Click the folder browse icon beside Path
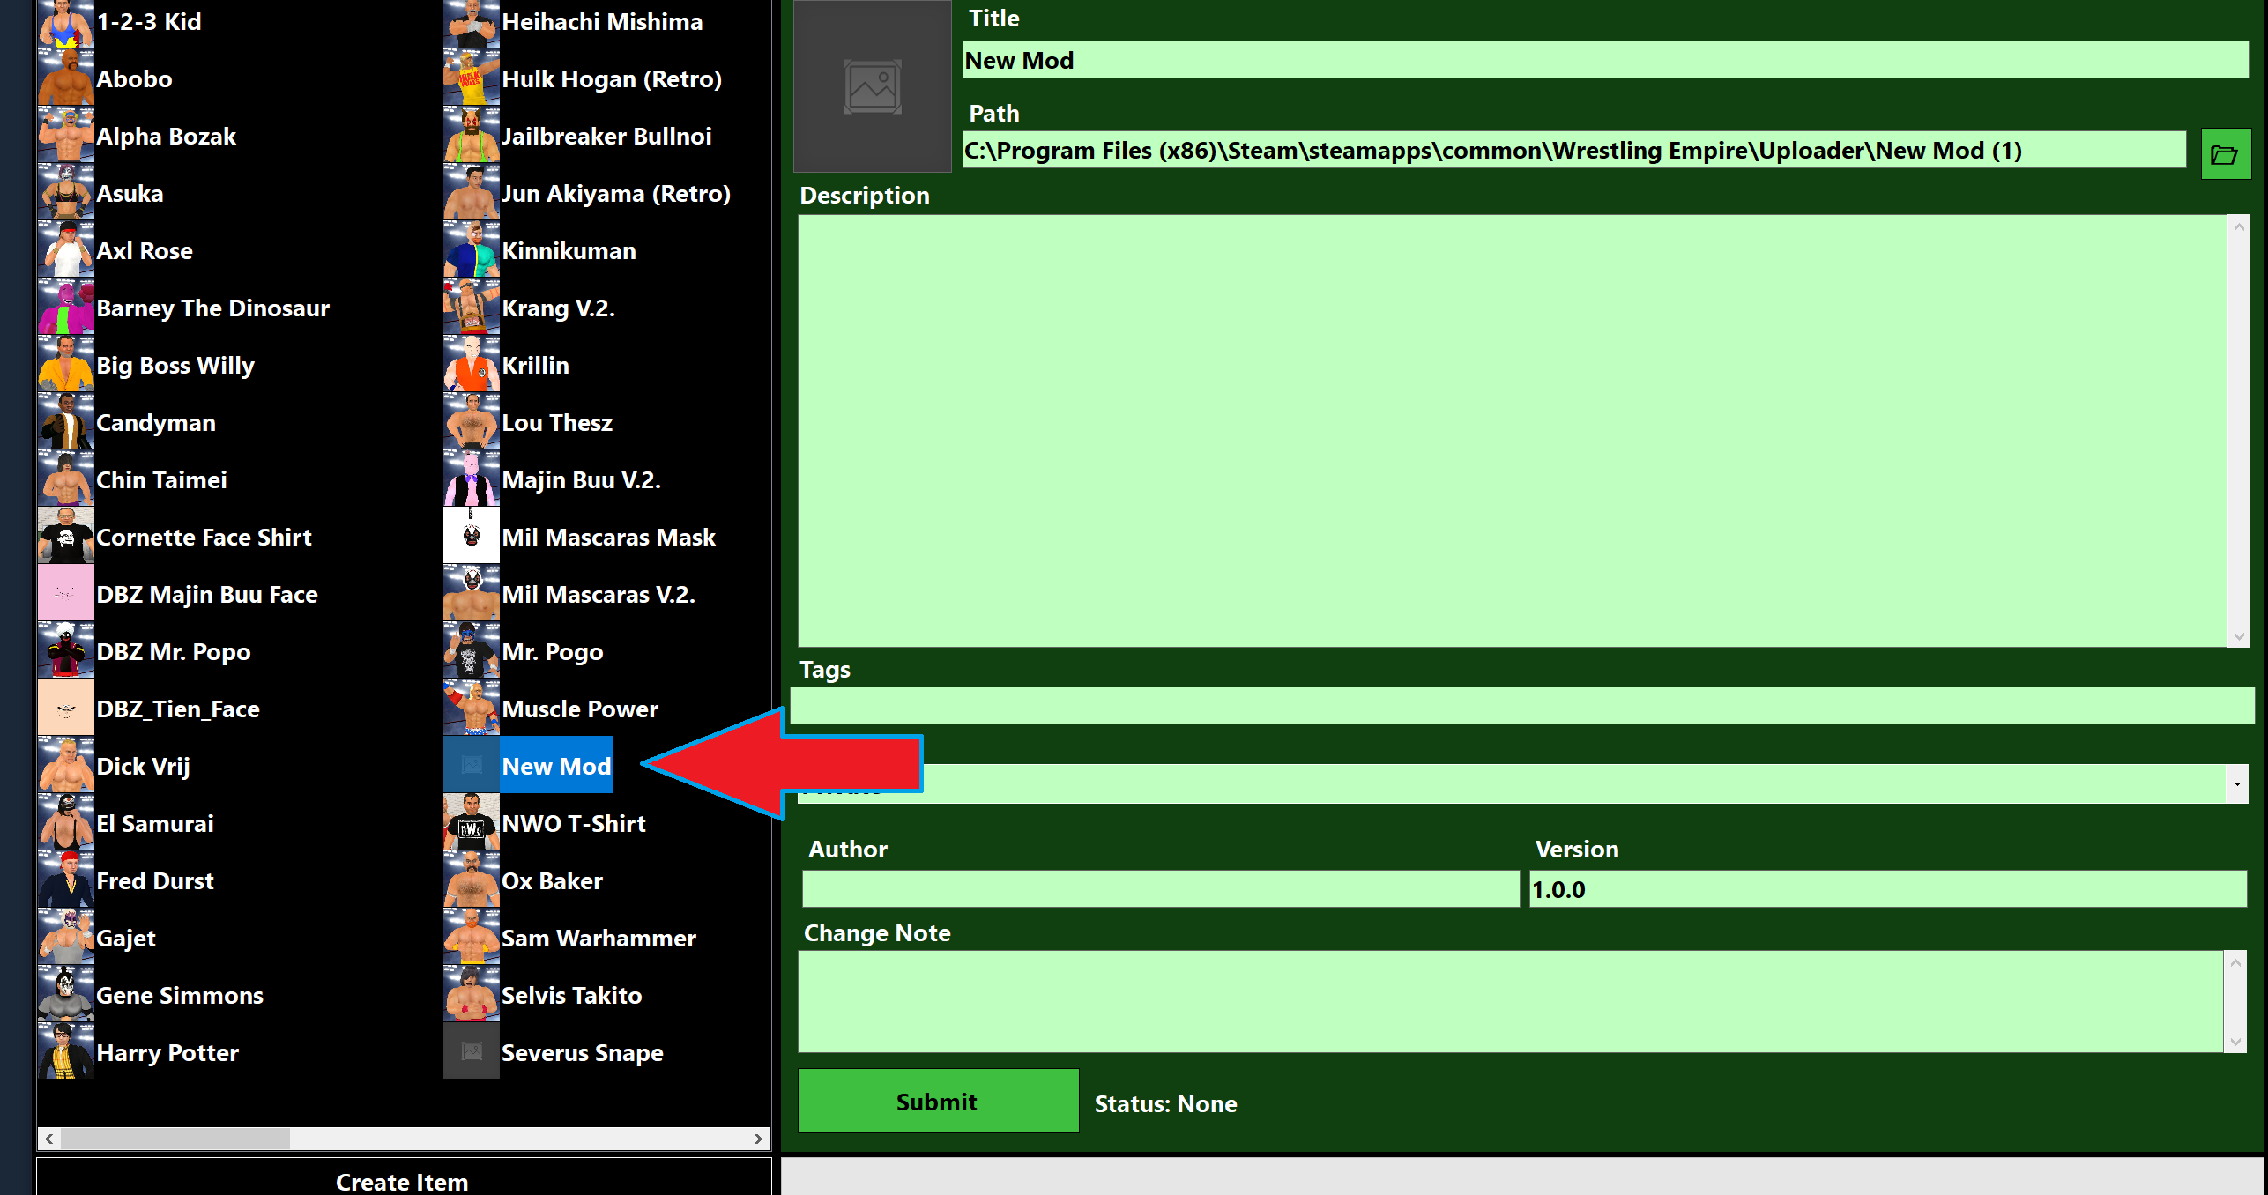2268x1195 pixels. (2224, 154)
